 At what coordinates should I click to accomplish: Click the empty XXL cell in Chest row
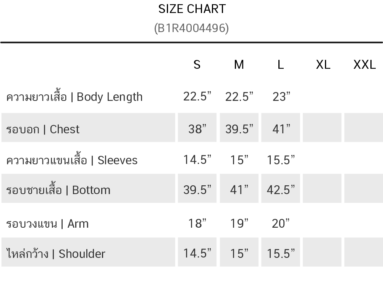tap(363, 128)
